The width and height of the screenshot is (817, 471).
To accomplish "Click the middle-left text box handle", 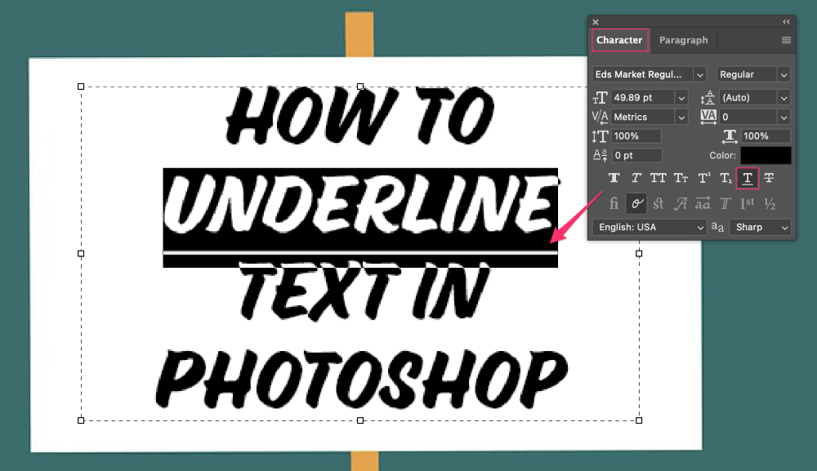I will (81, 253).
